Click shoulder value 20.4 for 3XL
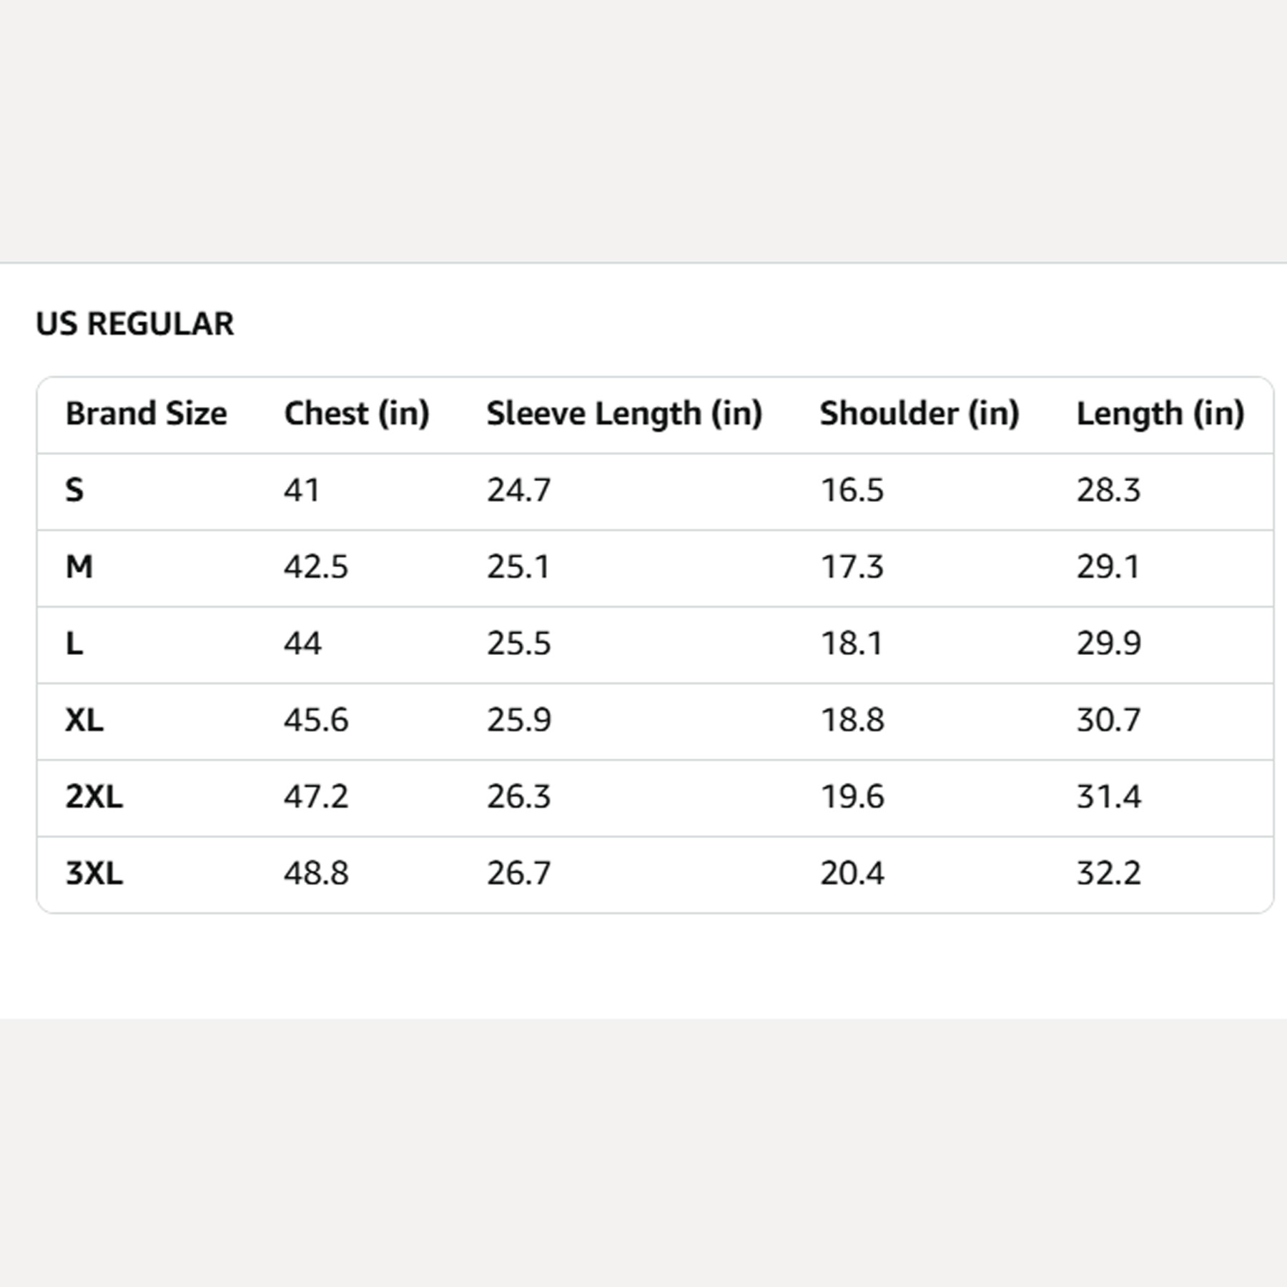The width and height of the screenshot is (1287, 1287). click(852, 873)
